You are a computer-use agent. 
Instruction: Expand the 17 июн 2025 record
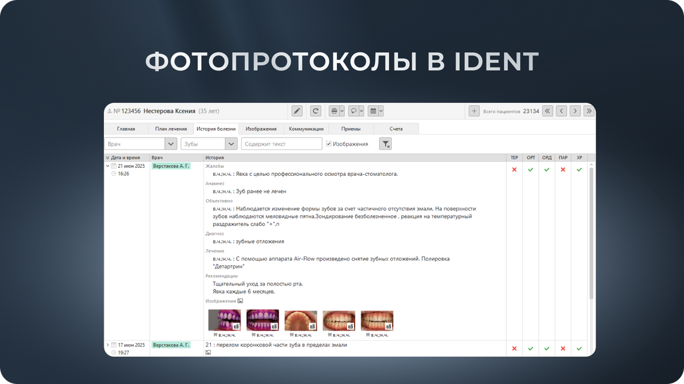(108, 345)
